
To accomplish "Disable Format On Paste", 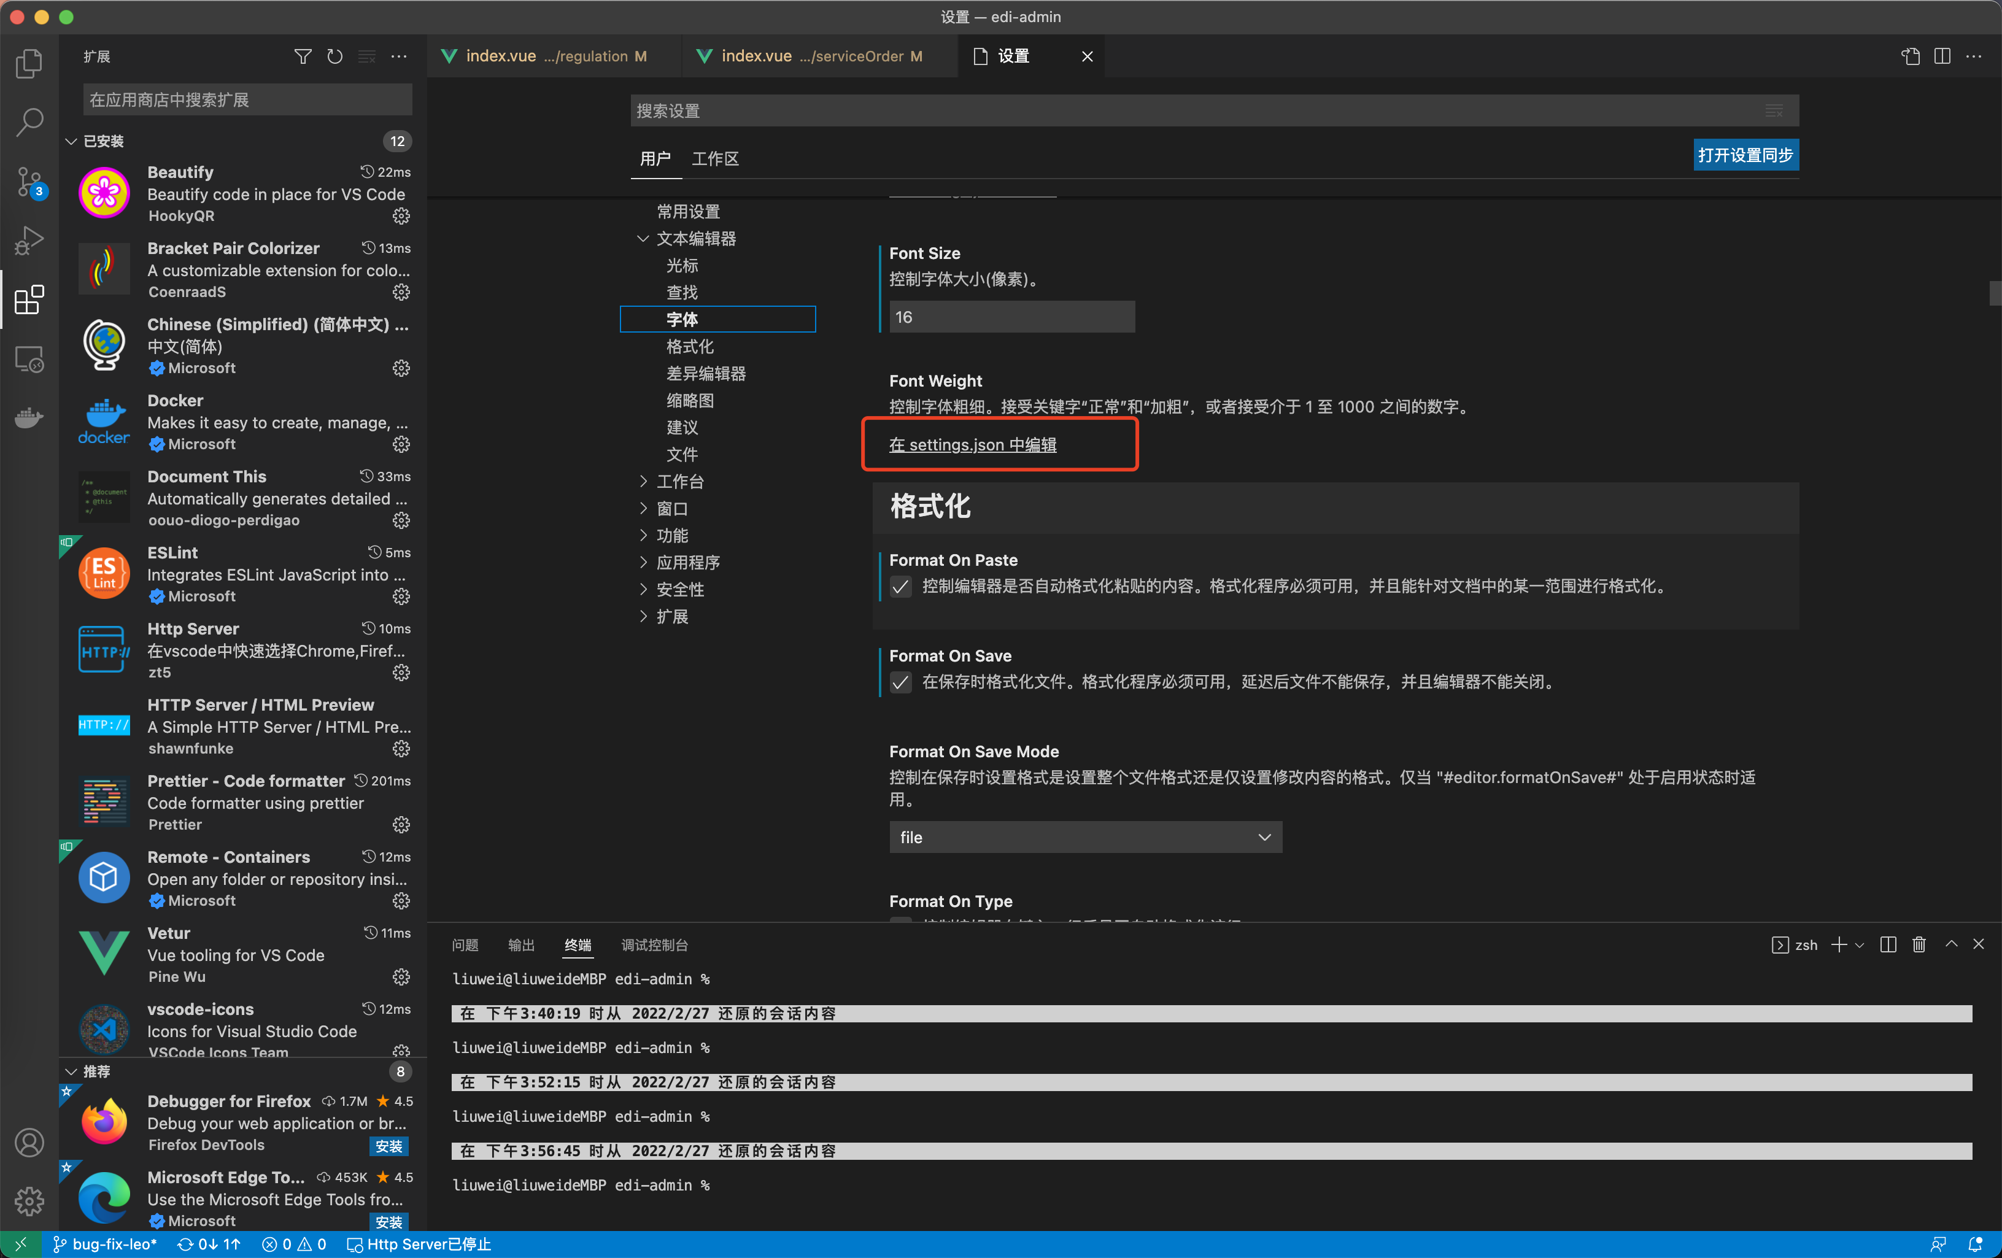I will coord(900,587).
